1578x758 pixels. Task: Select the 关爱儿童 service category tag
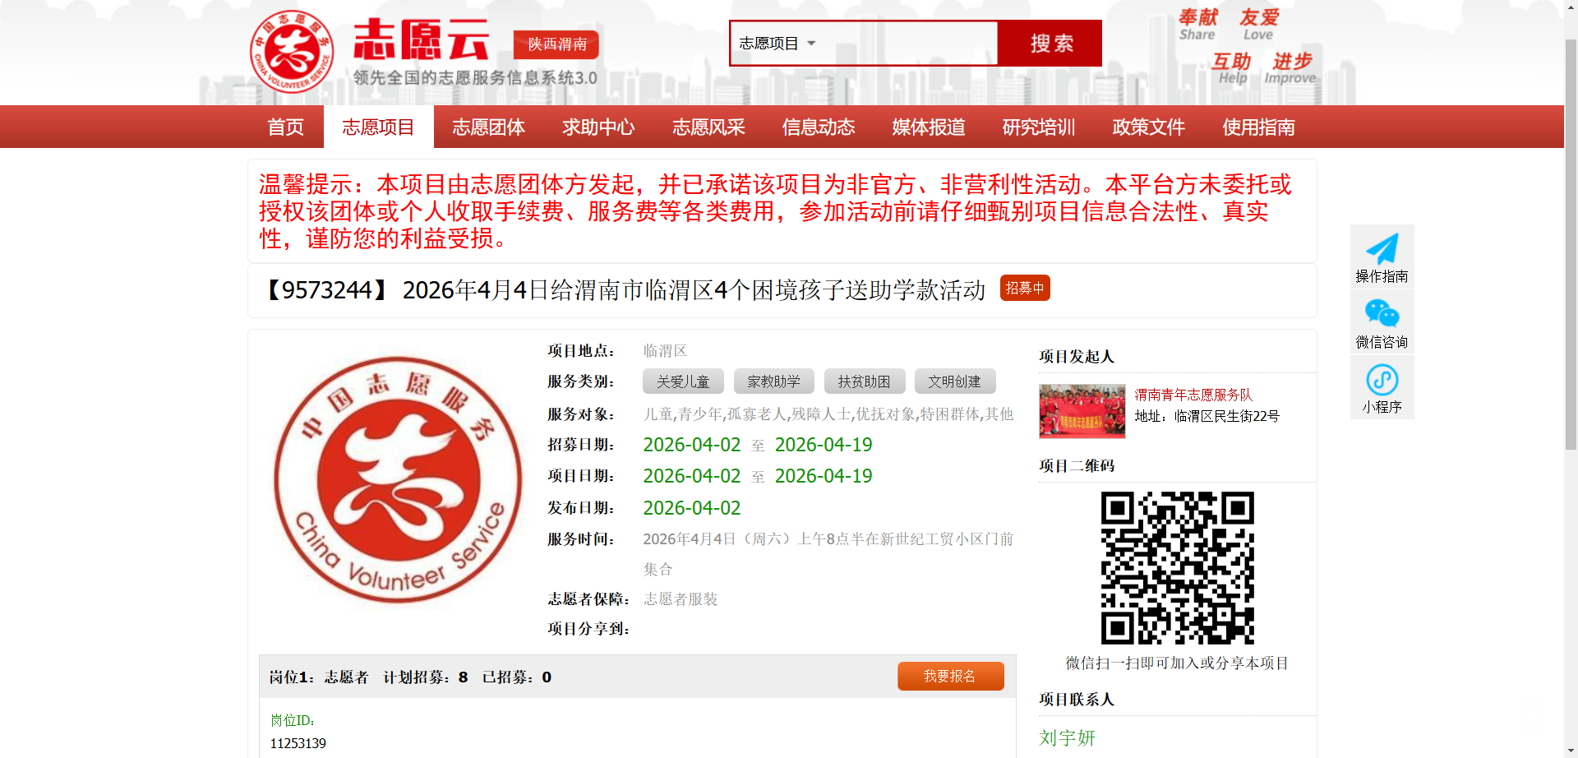pos(683,381)
